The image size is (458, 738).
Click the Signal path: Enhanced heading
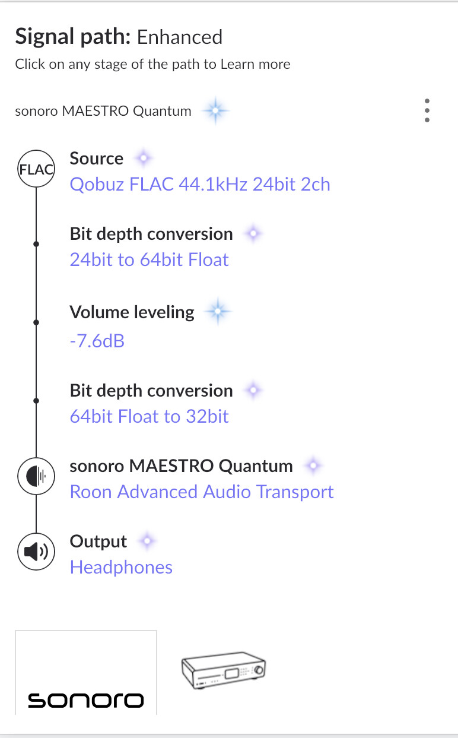[119, 37]
